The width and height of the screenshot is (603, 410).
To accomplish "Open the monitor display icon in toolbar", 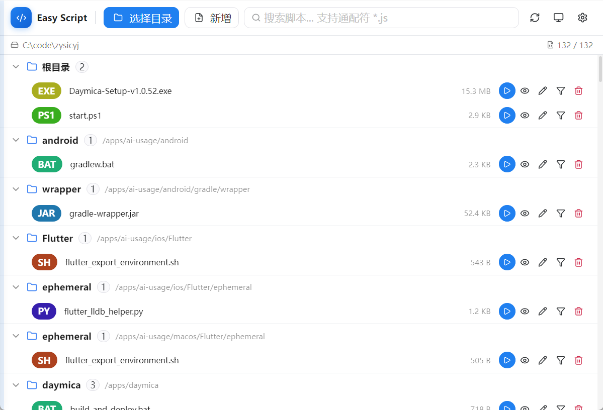I will coord(558,18).
